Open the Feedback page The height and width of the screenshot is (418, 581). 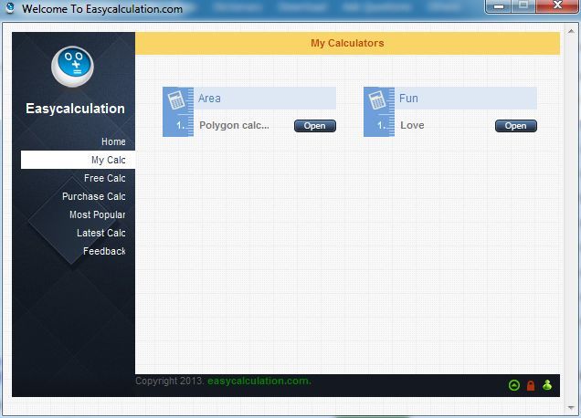(104, 251)
